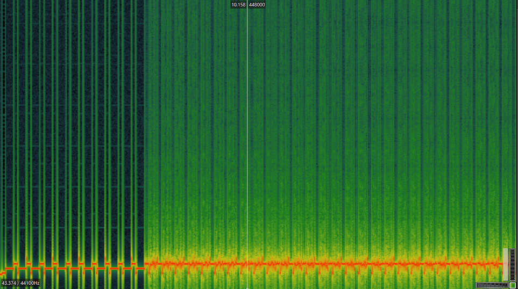518x289 pixels.
Task: Click the translucent vertical panner bar
Action: pos(506,265)
